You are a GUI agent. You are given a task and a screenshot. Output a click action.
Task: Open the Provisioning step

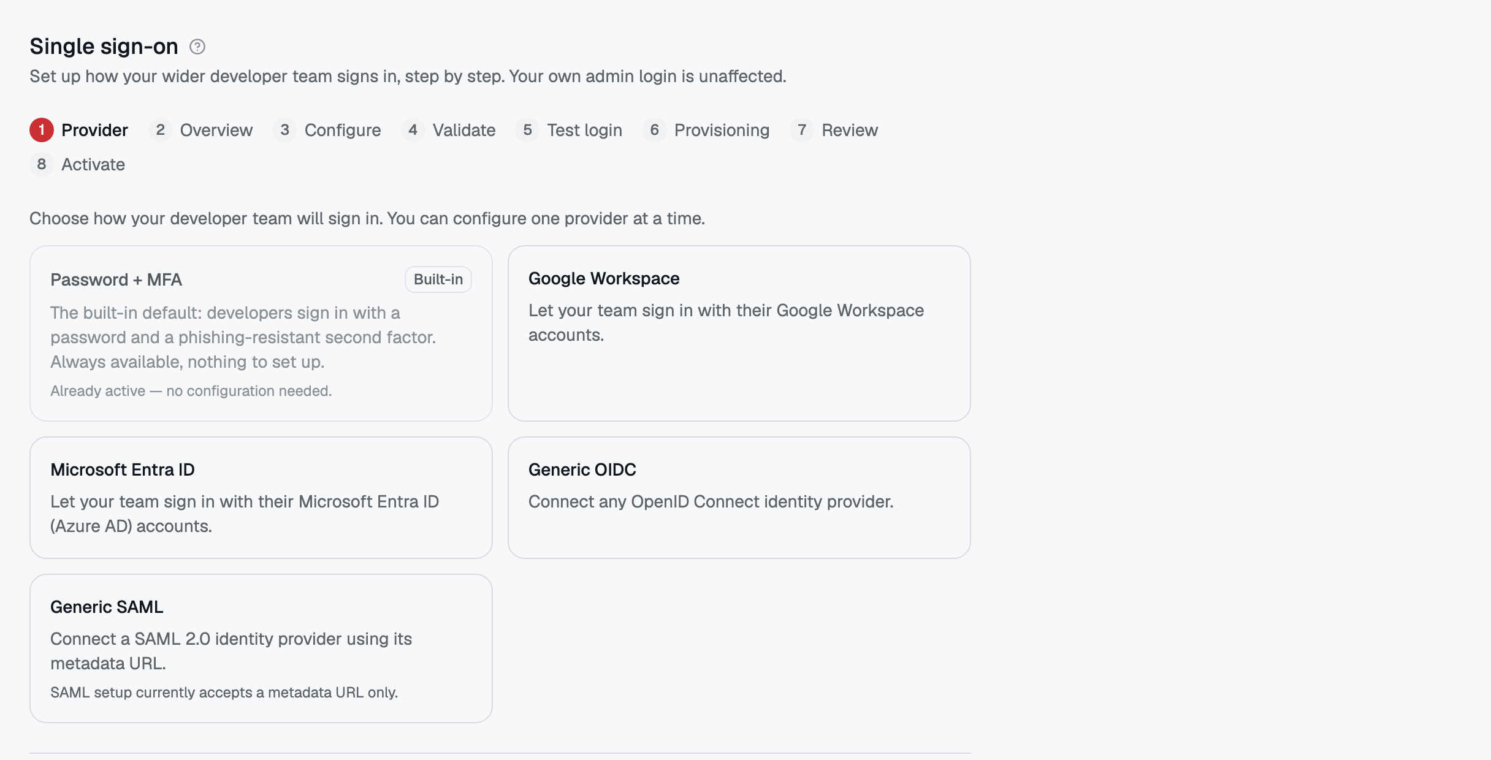(706, 130)
